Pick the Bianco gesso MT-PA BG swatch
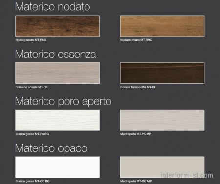This screenshot has height=184, width=220. [57, 120]
